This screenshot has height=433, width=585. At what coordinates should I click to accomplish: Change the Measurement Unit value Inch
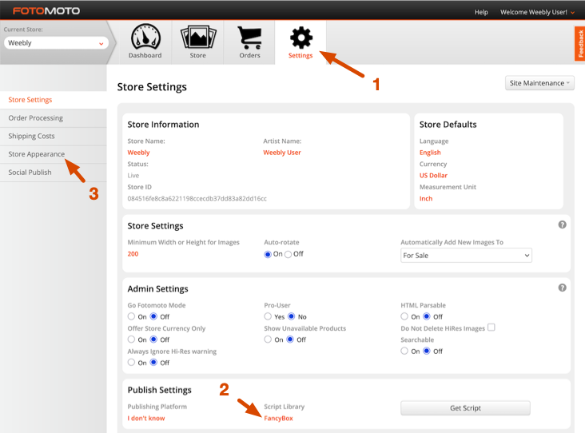(426, 198)
